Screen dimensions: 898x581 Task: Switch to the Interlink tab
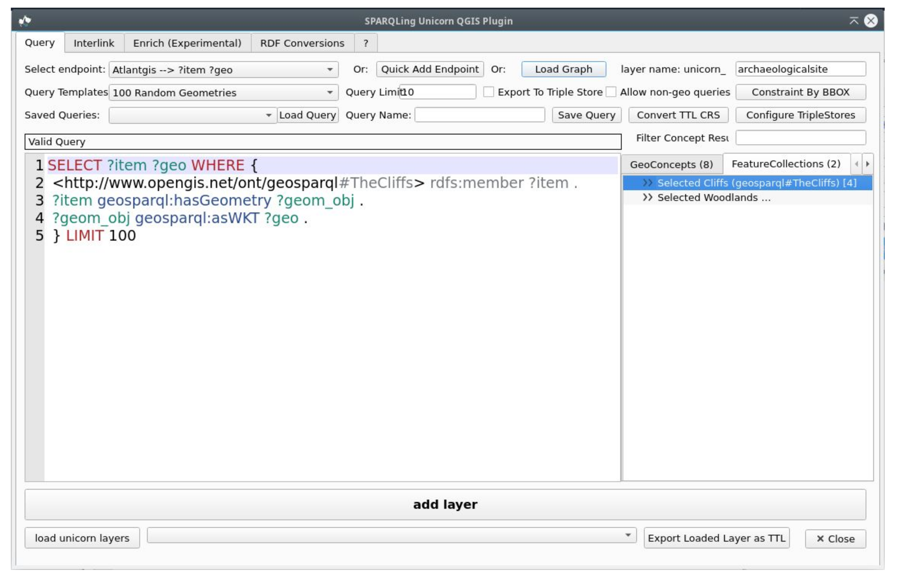(94, 43)
